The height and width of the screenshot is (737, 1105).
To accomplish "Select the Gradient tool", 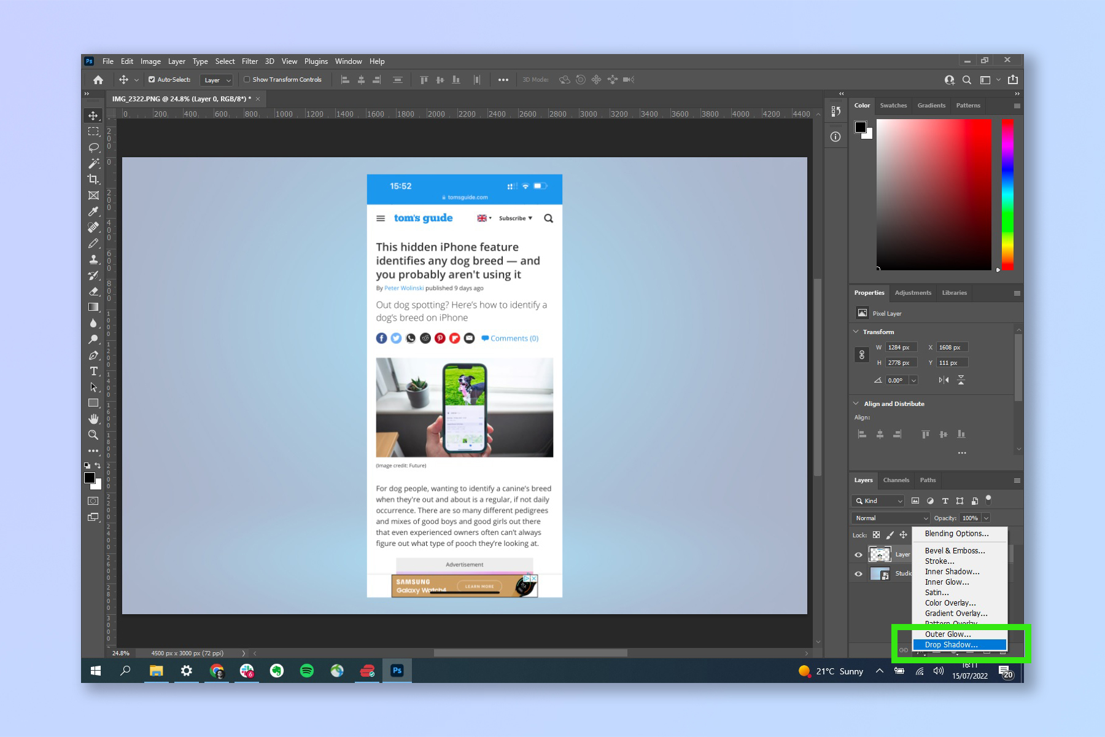I will tap(93, 307).
